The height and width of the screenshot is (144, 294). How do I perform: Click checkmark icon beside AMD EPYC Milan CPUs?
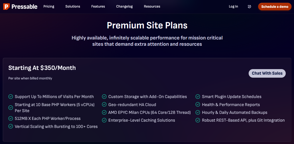104,112
